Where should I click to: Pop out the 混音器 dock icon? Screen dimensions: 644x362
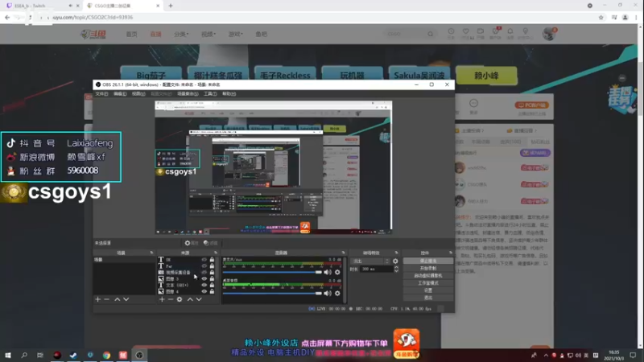tap(344, 253)
